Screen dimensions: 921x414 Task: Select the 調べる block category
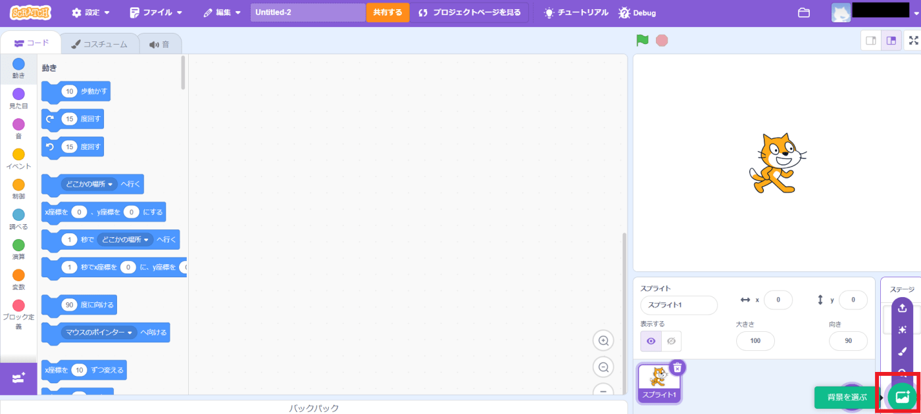(18, 220)
